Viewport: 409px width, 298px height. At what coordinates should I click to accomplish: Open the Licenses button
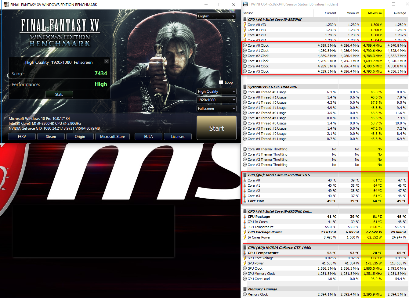pos(178,137)
